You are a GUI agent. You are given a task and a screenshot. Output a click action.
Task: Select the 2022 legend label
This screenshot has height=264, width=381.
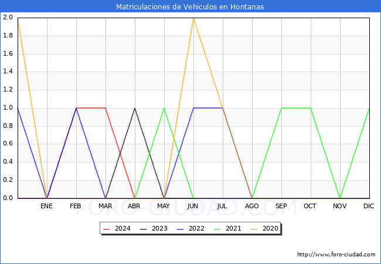(196, 229)
